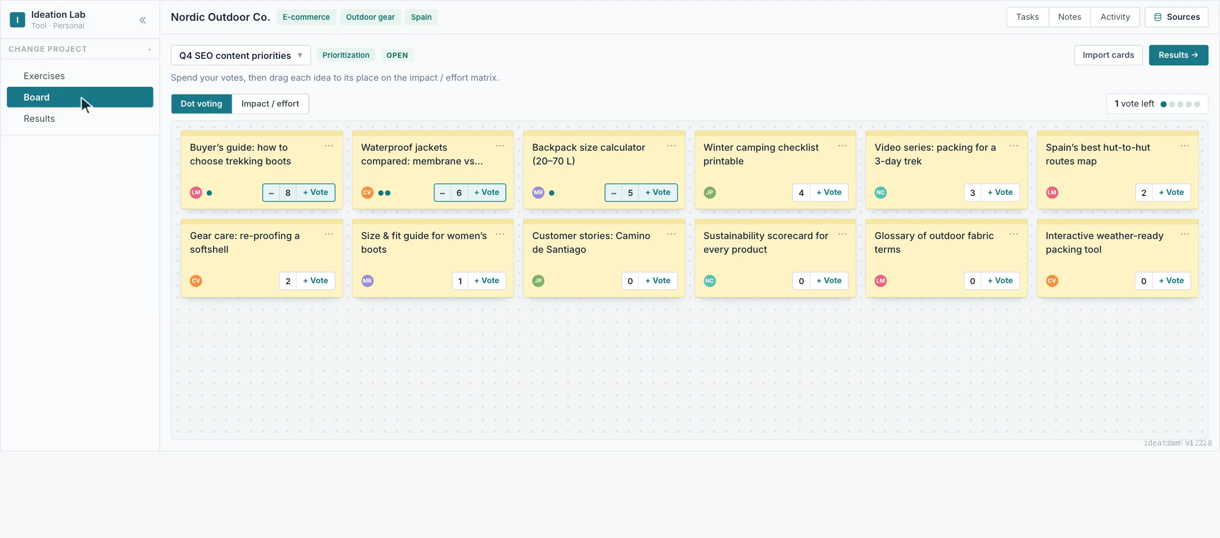The height and width of the screenshot is (538, 1220).
Task: Open options menu on Spain's hut-to-hut card
Action: (1184, 146)
